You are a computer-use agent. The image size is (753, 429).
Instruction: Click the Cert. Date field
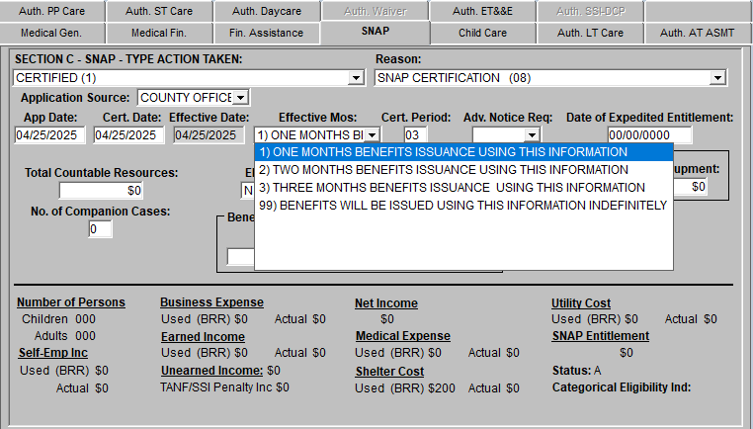tap(128, 135)
